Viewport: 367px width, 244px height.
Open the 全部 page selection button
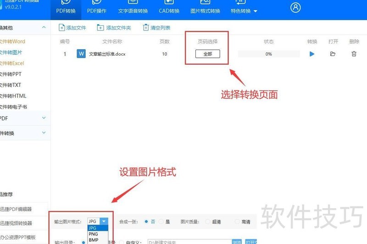pyautogui.click(x=208, y=54)
